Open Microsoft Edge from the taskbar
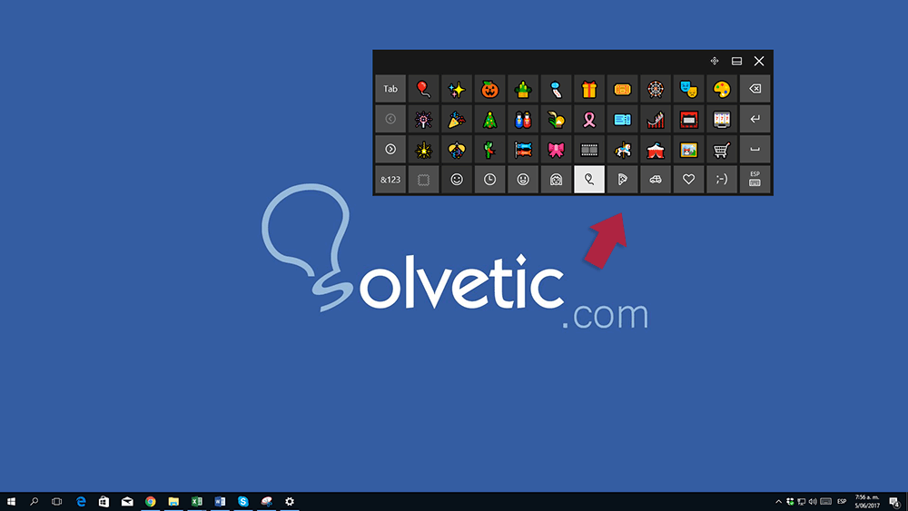Image resolution: width=908 pixels, height=511 pixels. tap(81, 501)
